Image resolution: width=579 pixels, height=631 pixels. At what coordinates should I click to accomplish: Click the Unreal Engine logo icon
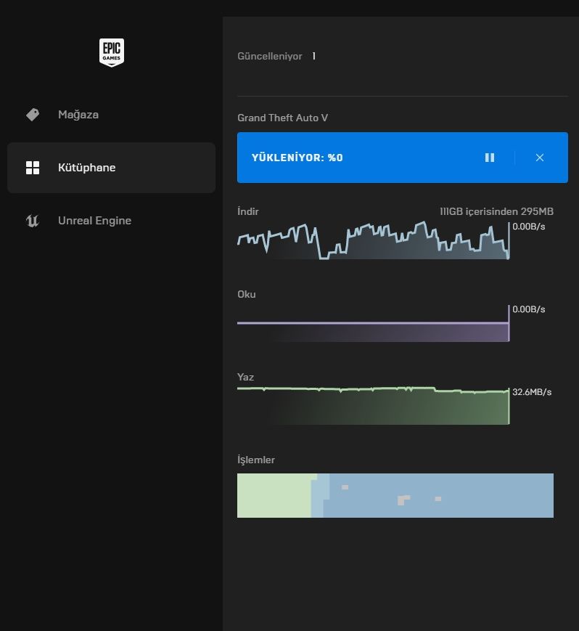point(33,221)
